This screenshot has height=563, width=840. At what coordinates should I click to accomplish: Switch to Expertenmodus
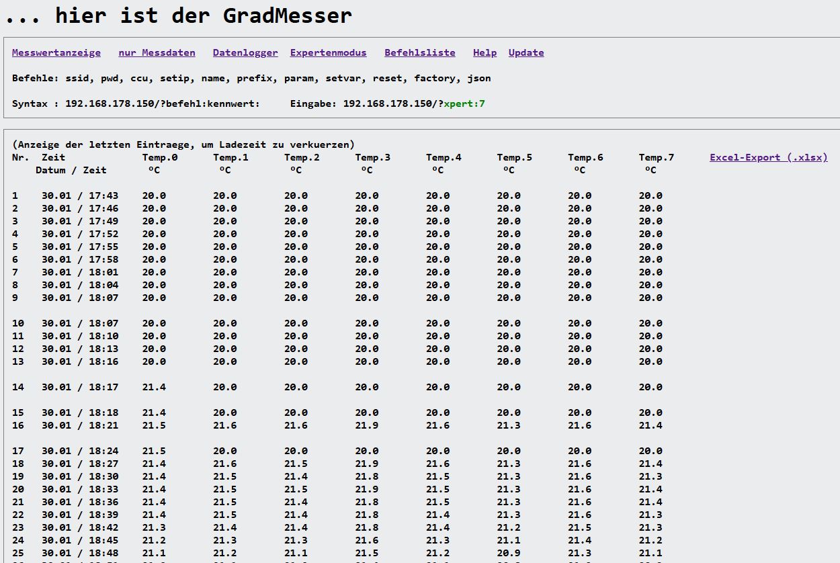[x=328, y=52]
